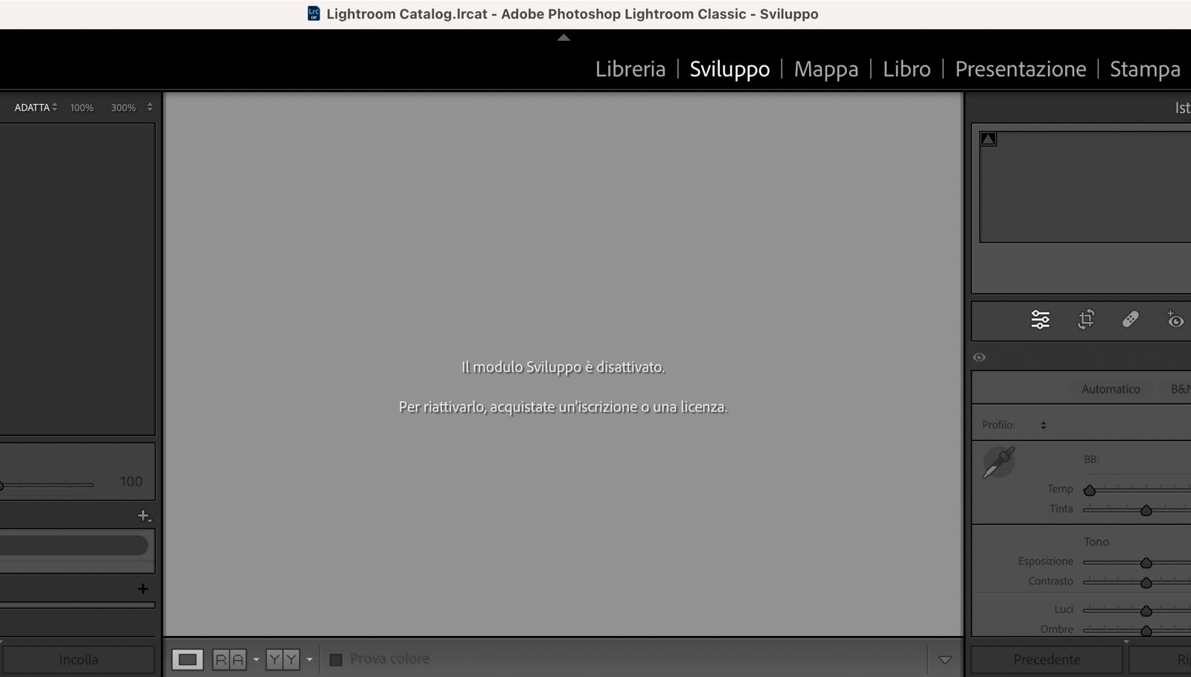Select the Crop and rotate tool
The height and width of the screenshot is (677, 1191).
(x=1086, y=320)
